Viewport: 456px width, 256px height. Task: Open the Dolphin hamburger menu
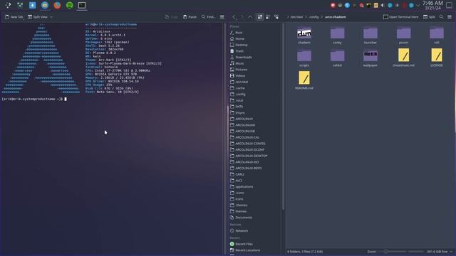pyautogui.click(x=450, y=17)
